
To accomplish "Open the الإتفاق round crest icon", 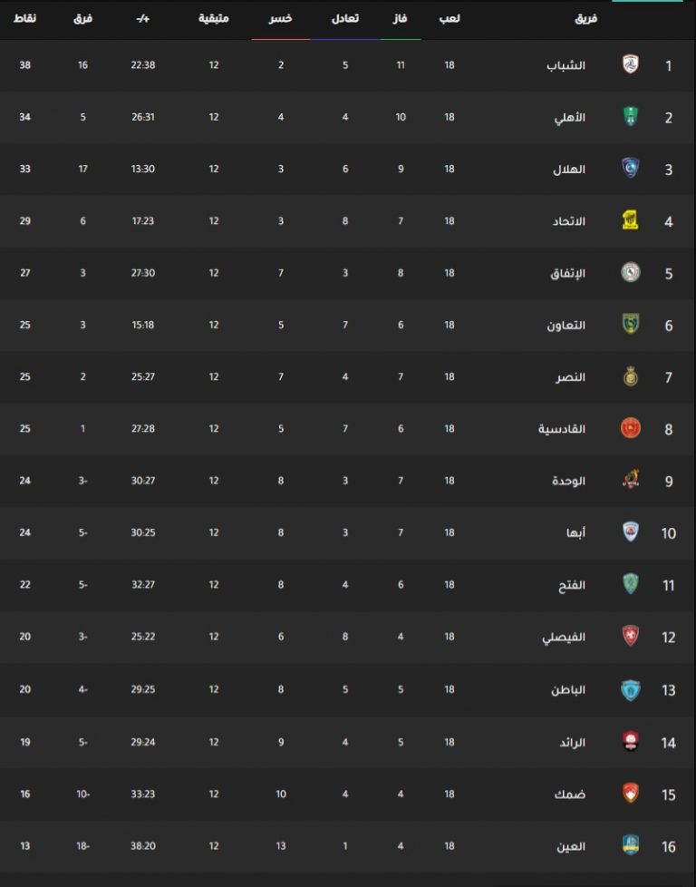I will click(631, 273).
